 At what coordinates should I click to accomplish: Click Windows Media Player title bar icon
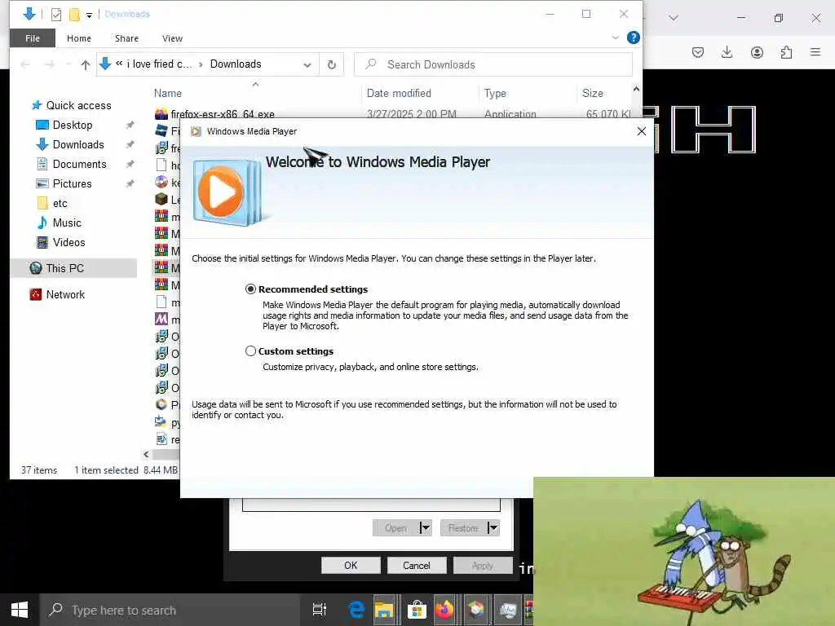196,131
